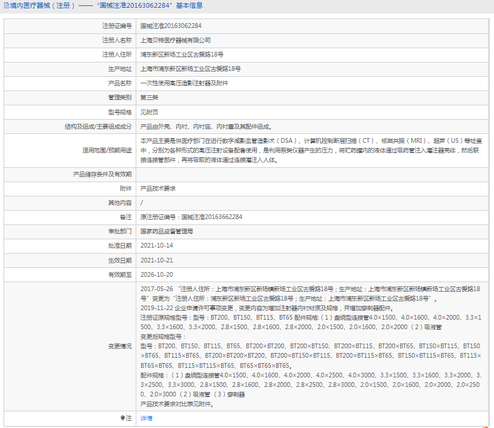Click the 注册人名称 label
This screenshot has height=428, width=494.
point(117,40)
